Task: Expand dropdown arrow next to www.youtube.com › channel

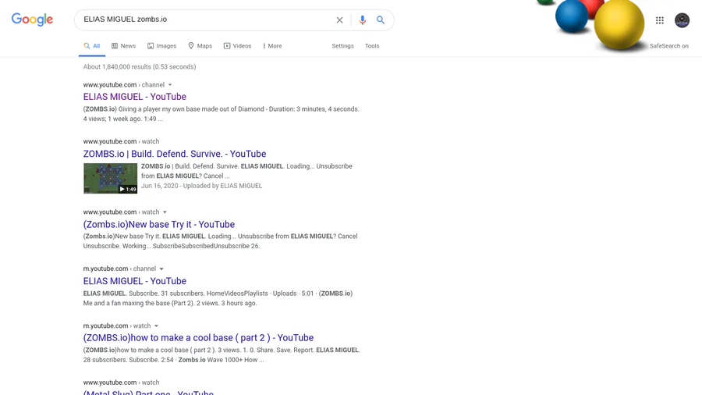Action: pyautogui.click(x=170, y=85)
